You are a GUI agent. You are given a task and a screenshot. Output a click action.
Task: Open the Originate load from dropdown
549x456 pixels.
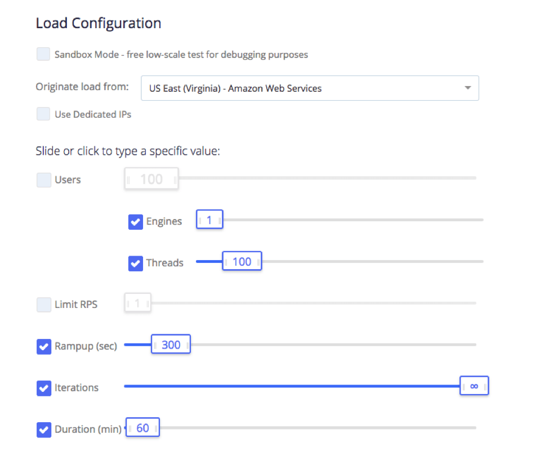point(310,88)
